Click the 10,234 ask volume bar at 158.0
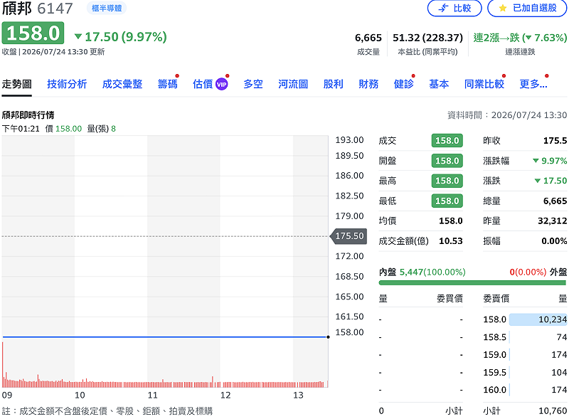 pyautogui.click(x=538, y=319)
